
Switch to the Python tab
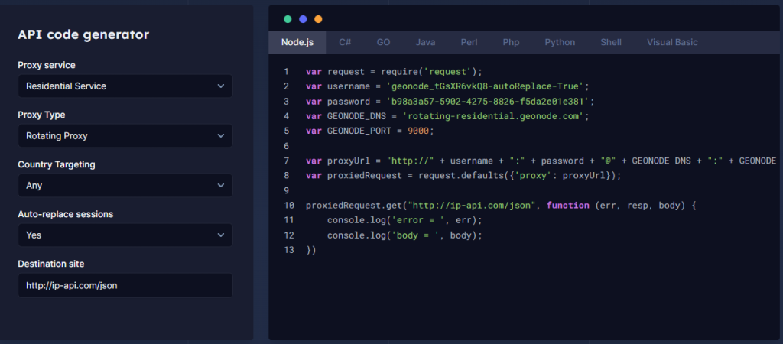560,42
